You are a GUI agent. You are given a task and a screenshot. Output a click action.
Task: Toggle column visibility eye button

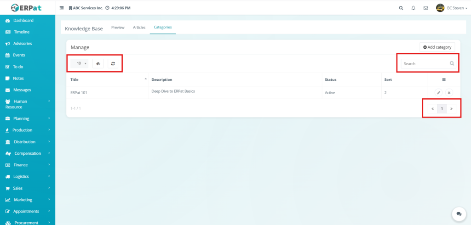tap(98, 64)
